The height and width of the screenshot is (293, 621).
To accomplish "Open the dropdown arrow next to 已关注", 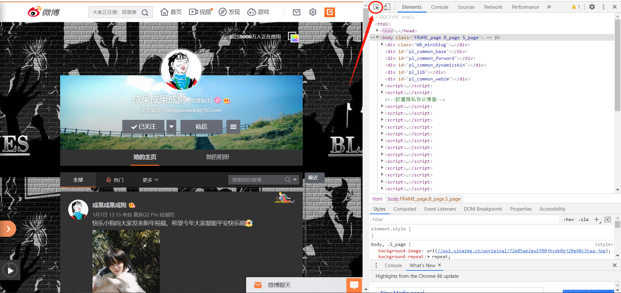I will point(171,127).
